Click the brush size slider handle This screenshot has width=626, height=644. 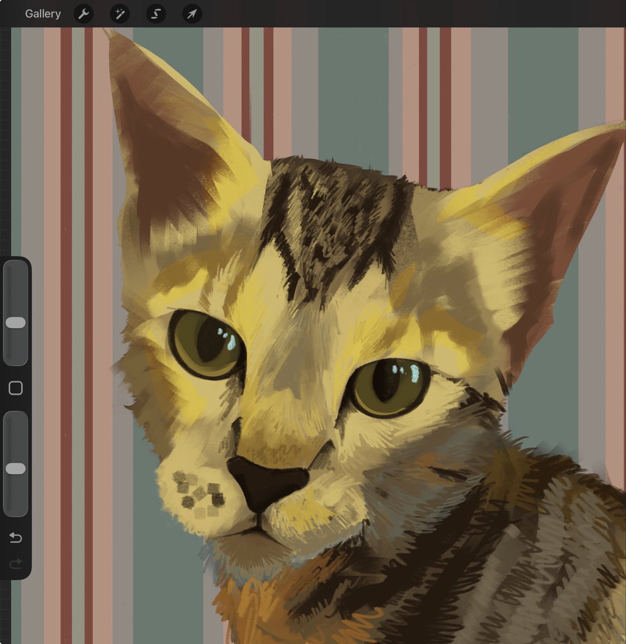pos(16,323)
